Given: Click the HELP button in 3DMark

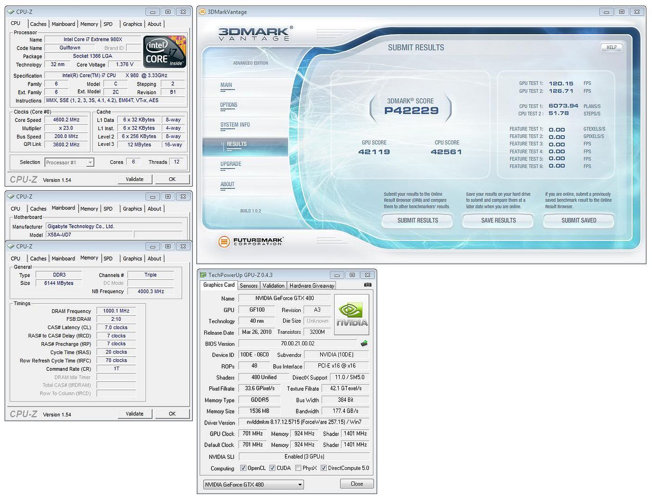Looking at the screenshot, I should coord(612,47).
